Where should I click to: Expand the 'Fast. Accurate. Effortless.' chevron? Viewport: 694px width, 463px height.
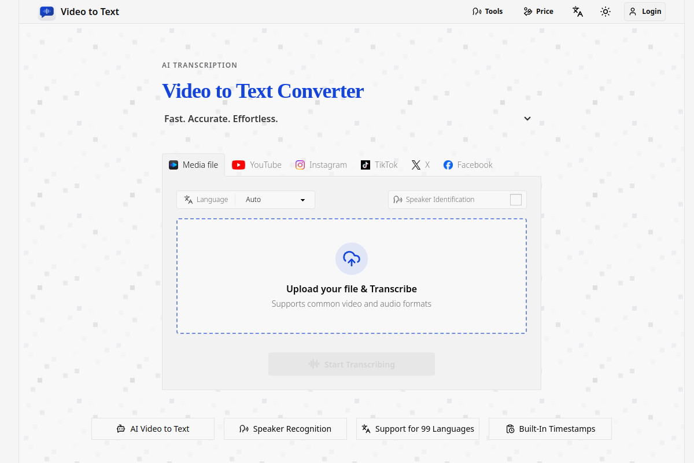pyautogui.click(x=527, y=119)
